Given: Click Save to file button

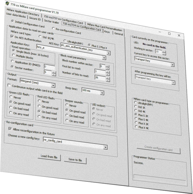Looking at the screenshot, I should tap(75, 160).
